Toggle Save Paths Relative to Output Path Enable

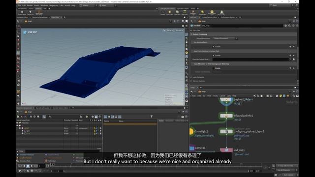click(x=213, y=56)
